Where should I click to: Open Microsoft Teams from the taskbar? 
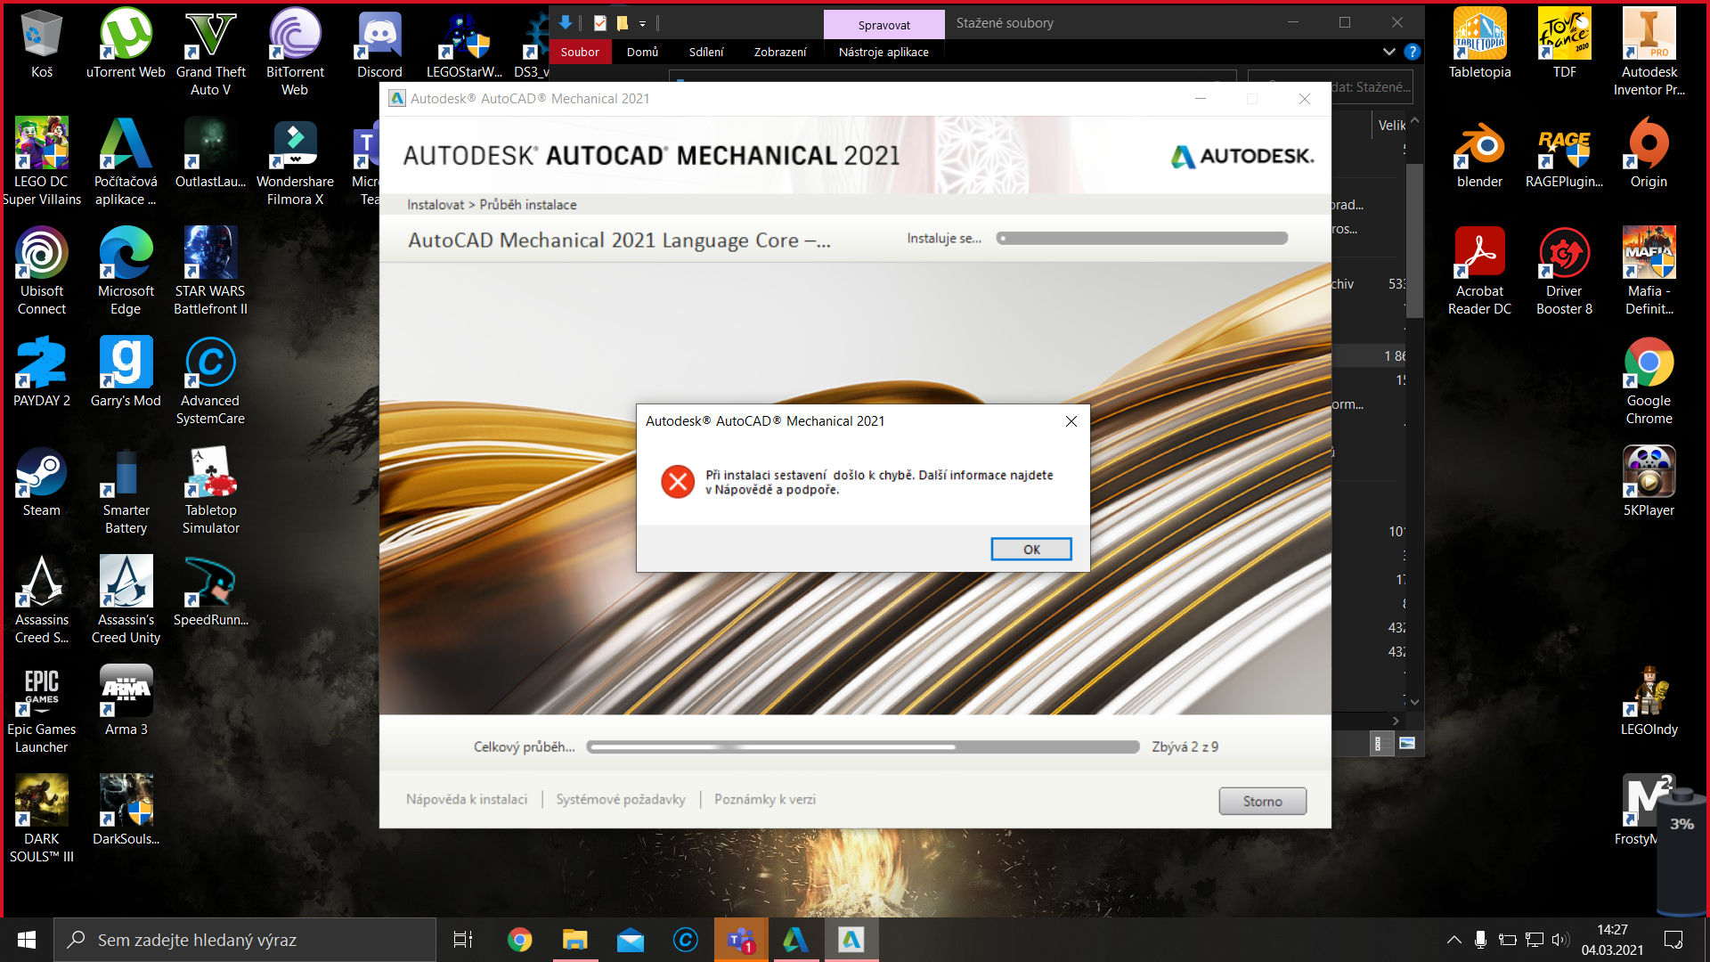741,939
